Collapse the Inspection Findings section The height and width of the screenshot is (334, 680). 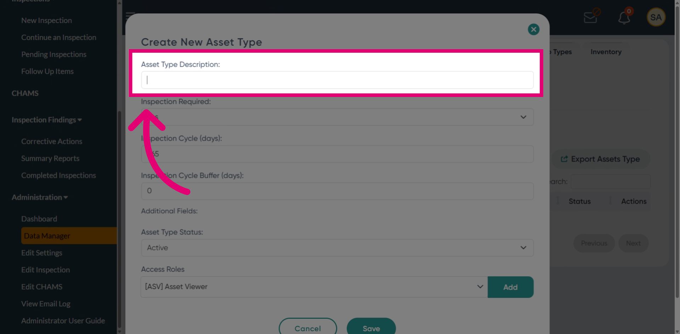tap(47, 120)
